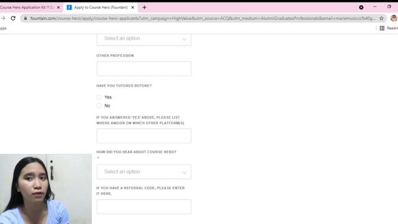The width and height of the screenshot is (398, 224).
Task: Click the webcam video overlay
Action: pyautogui.click(x=45, y=189)
